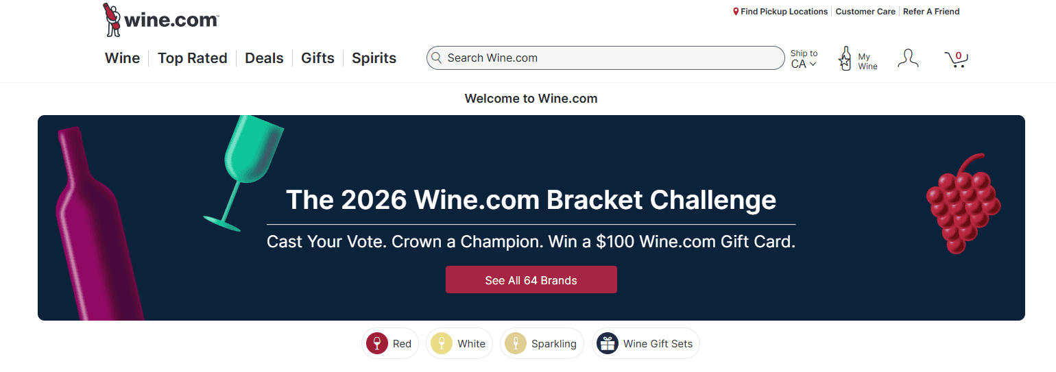
Task: Select the White wine glass icon
Action: click(x=442, y=343)
